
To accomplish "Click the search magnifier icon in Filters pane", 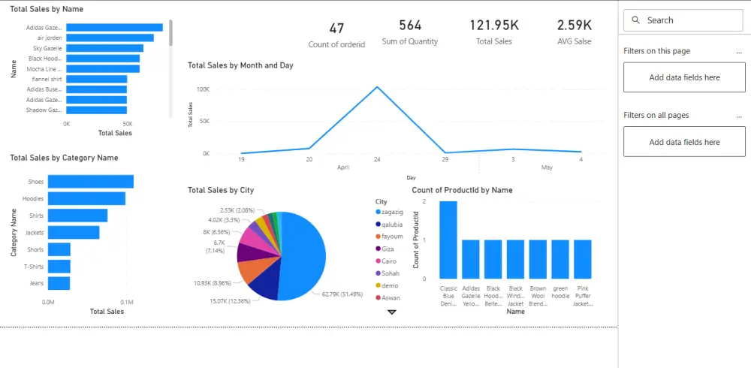I will tap(636, 20).
